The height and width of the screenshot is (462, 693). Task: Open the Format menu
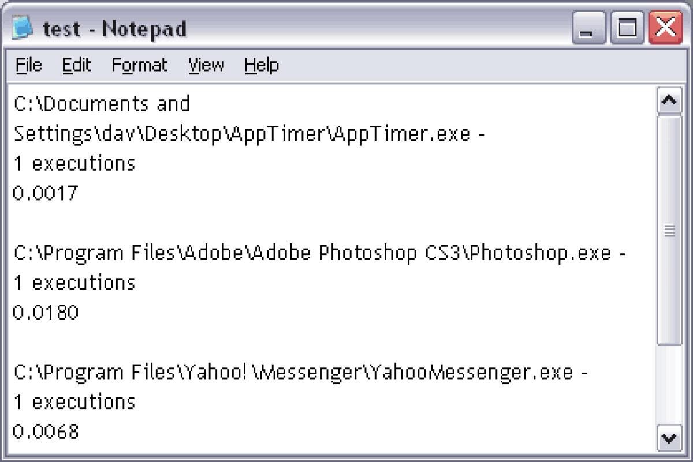(x=139, y=65)
